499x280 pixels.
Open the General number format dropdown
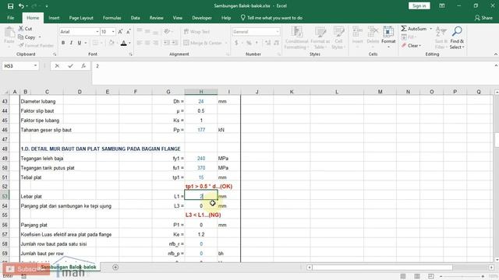point(278,32)
